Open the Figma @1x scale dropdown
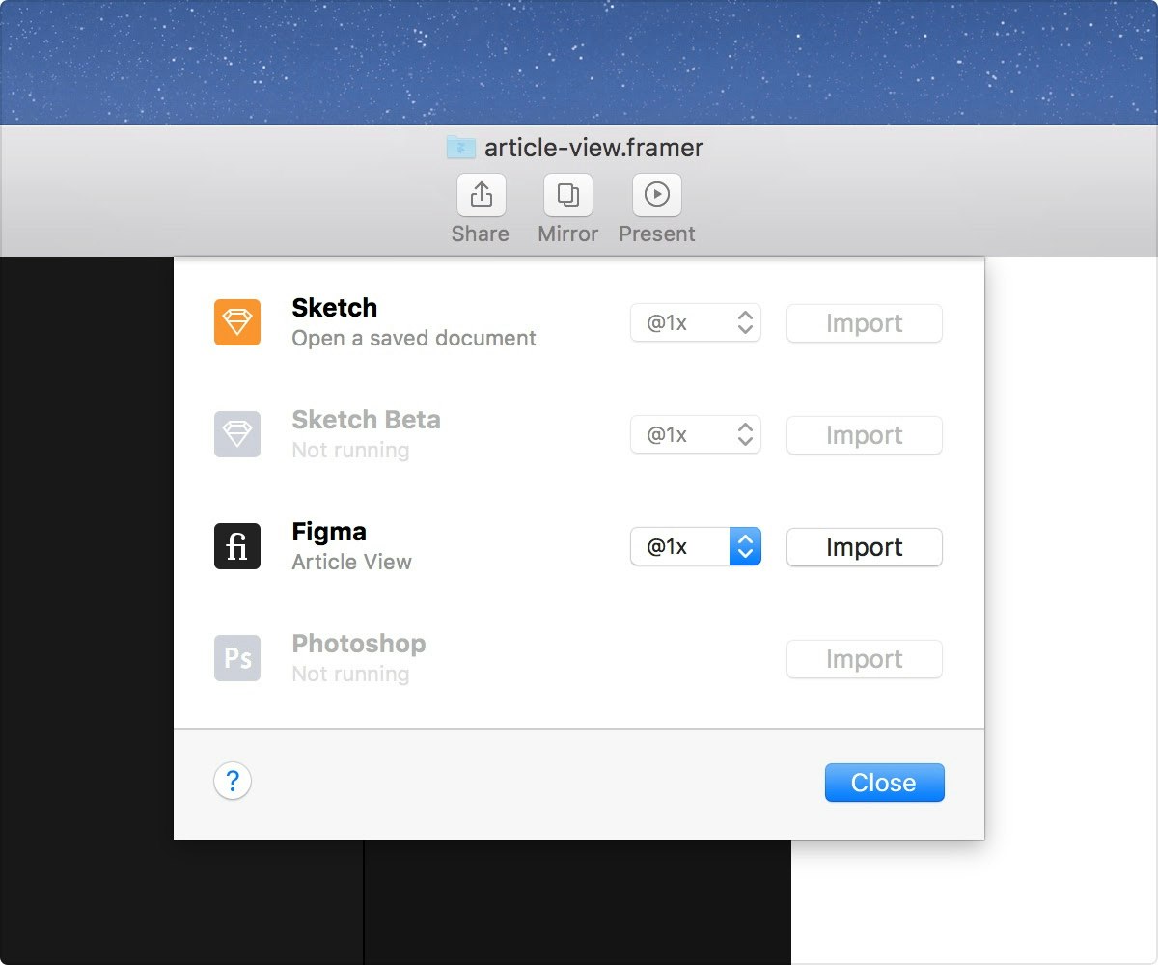 click(x=696, y=547)
